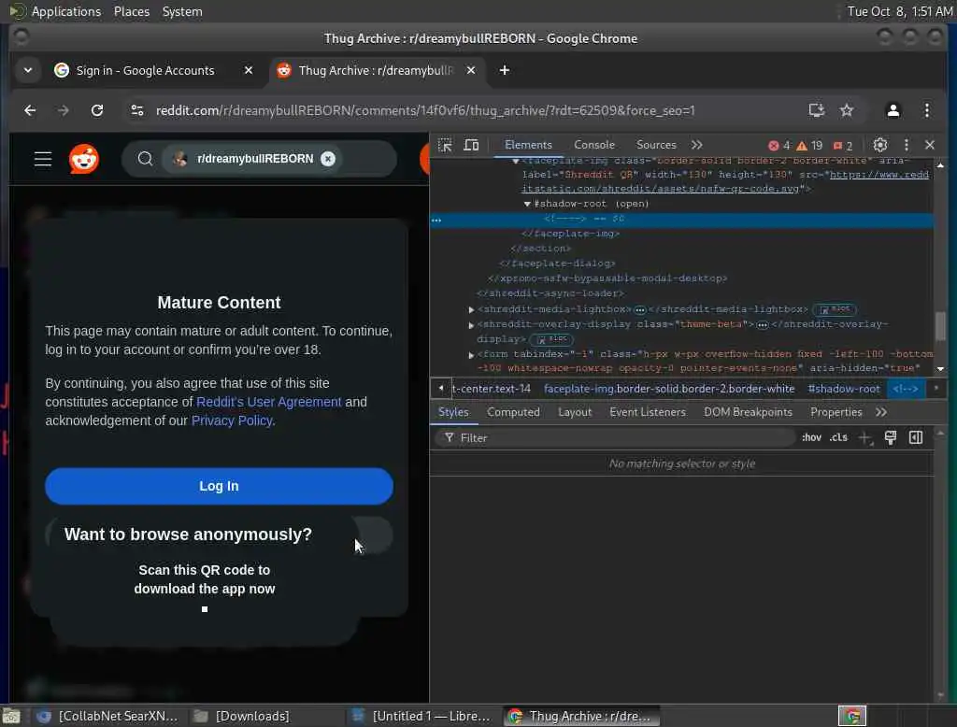Expand the shreddit-overlay-display node
Viewport: 957px width, 727px height.
(471, 325)
